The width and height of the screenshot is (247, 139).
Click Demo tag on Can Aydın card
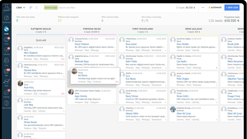(x=188, y=67)
